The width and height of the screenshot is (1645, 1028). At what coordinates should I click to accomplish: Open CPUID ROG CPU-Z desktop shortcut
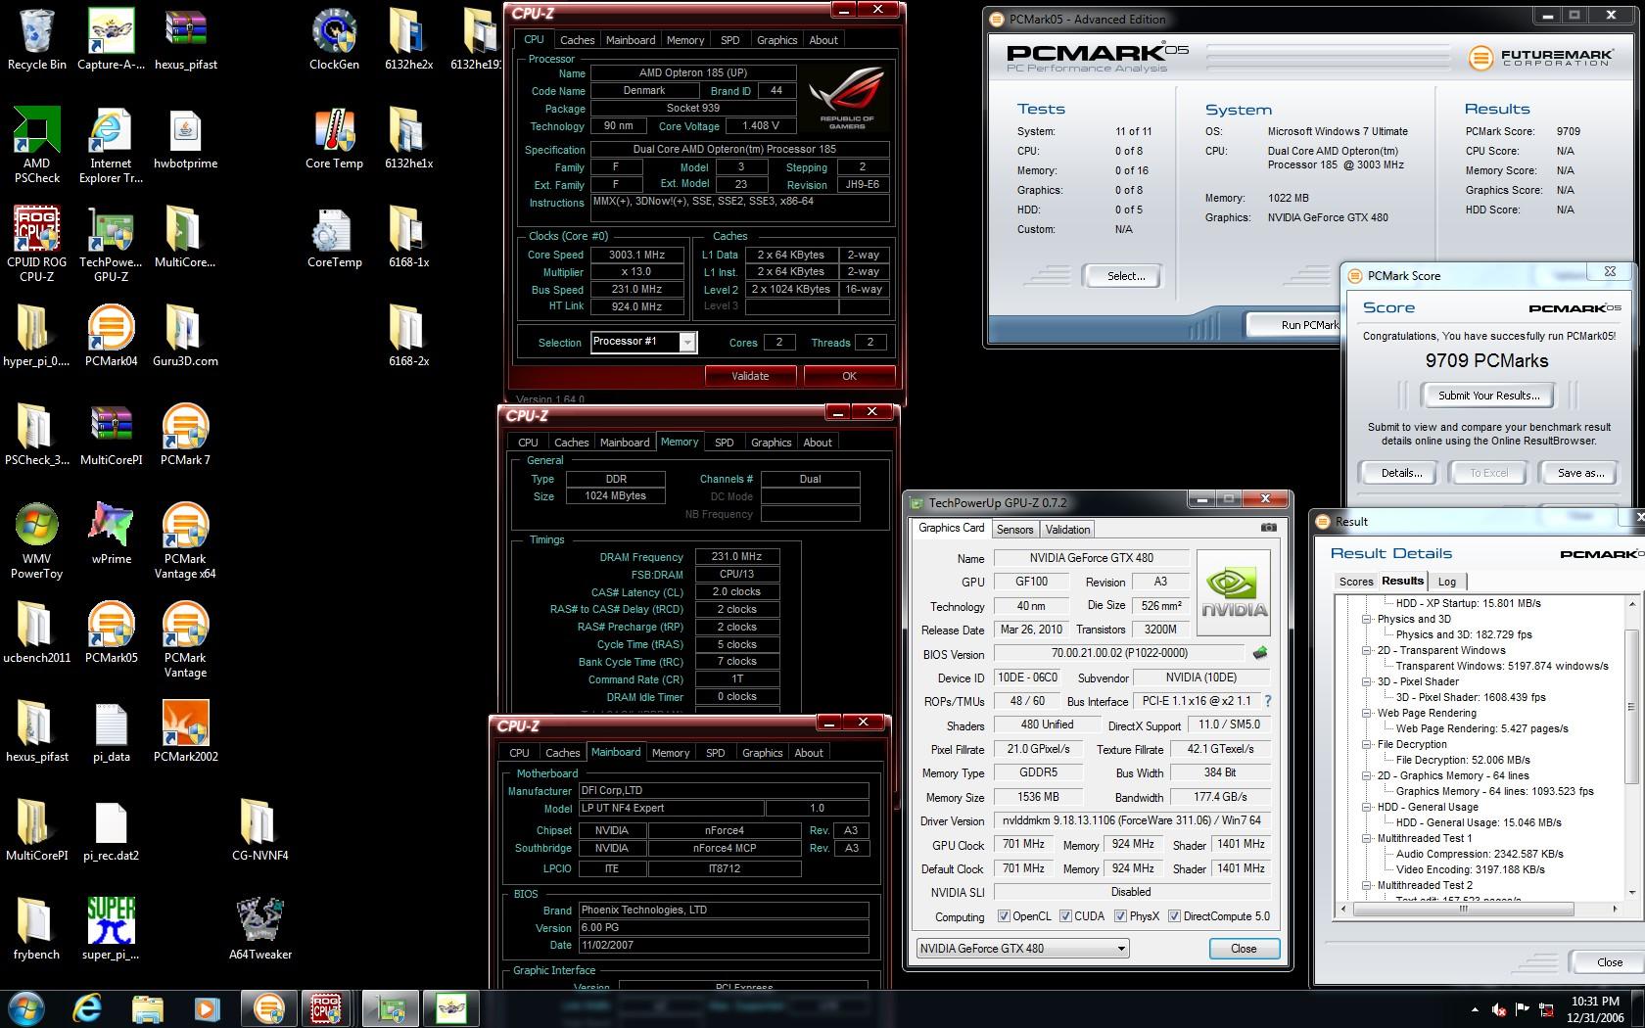pos(37,244)
